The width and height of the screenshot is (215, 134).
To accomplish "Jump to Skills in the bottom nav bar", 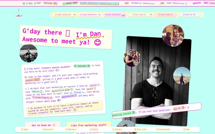I will coord(94,129).
